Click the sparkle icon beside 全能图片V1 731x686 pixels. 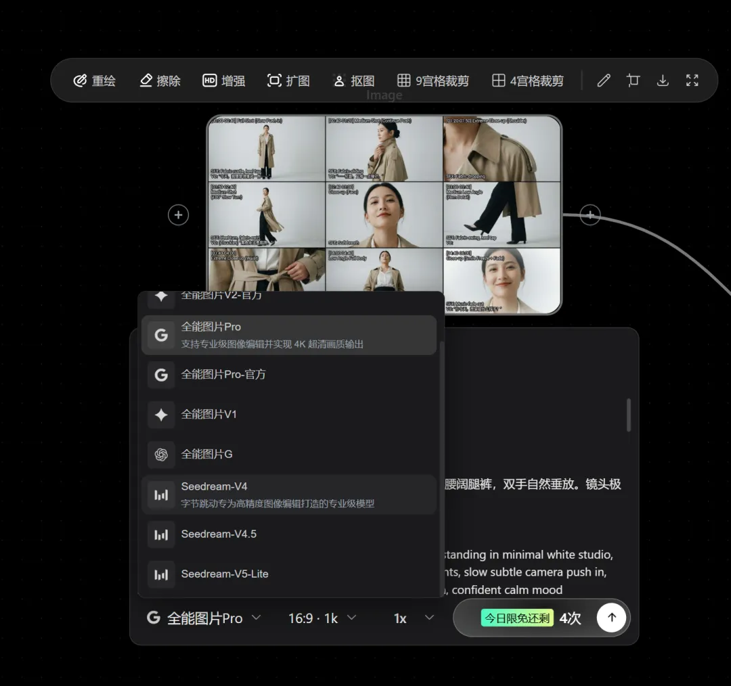click(x=161, y=414)
